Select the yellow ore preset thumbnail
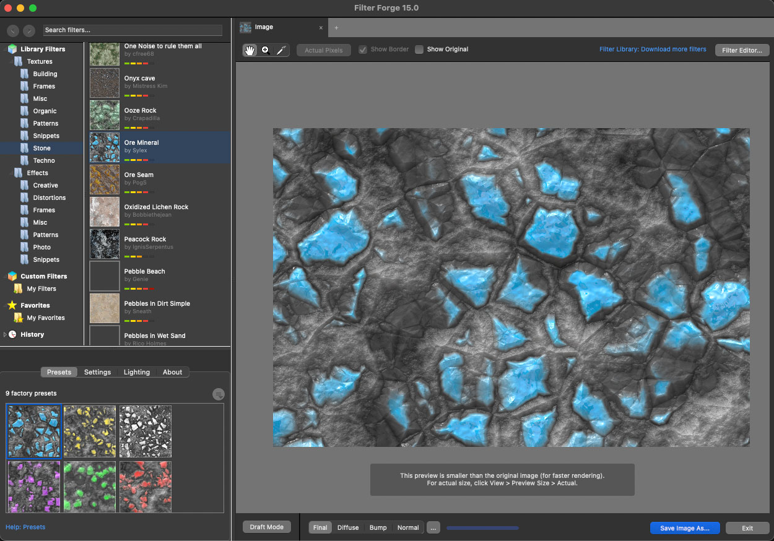 (90, 431)
